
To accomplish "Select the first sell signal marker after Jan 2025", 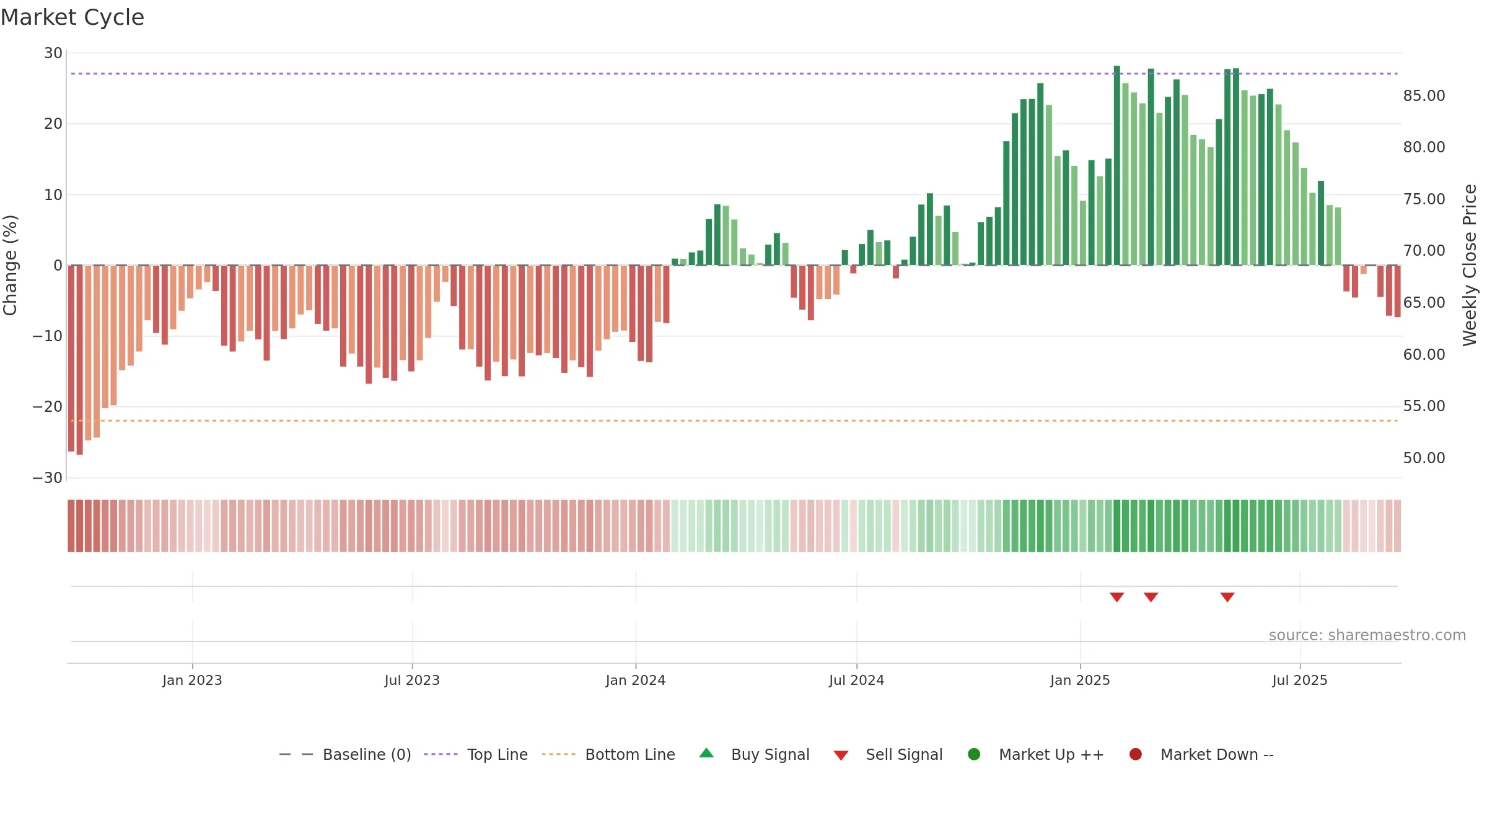I will coord(1117,597).
